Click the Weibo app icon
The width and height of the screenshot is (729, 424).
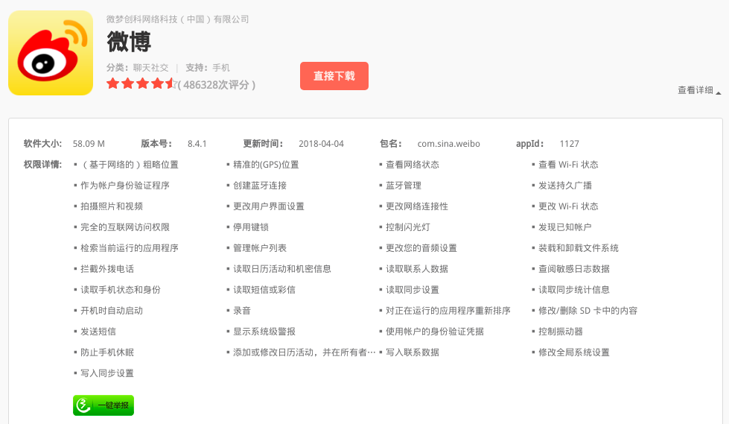point(51,53)
